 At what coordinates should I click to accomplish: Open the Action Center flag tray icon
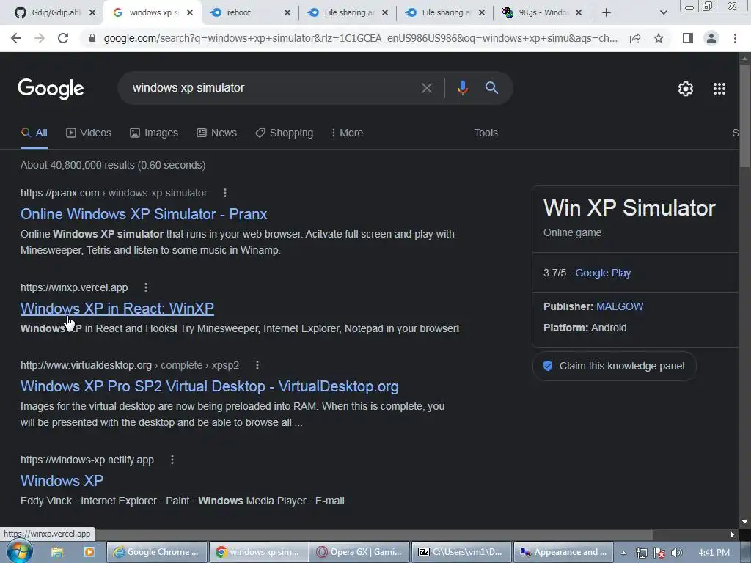click(x=659, y=553)
